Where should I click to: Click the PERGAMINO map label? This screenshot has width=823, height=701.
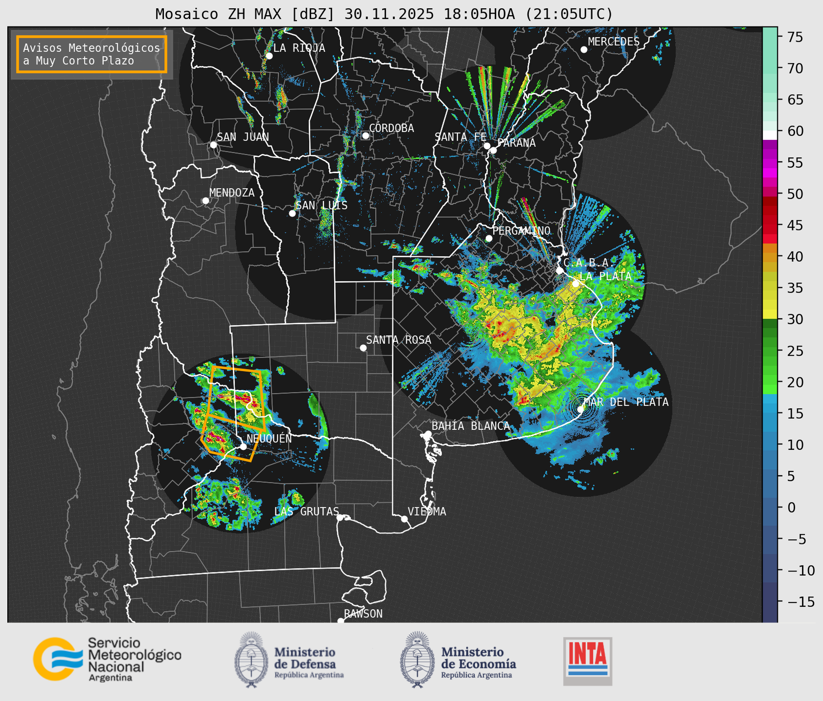tap(521, 231)
